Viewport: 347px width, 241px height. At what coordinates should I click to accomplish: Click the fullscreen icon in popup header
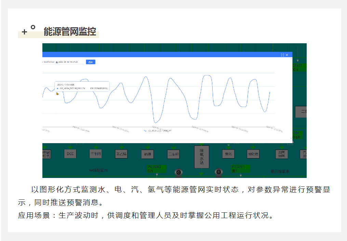282,55
